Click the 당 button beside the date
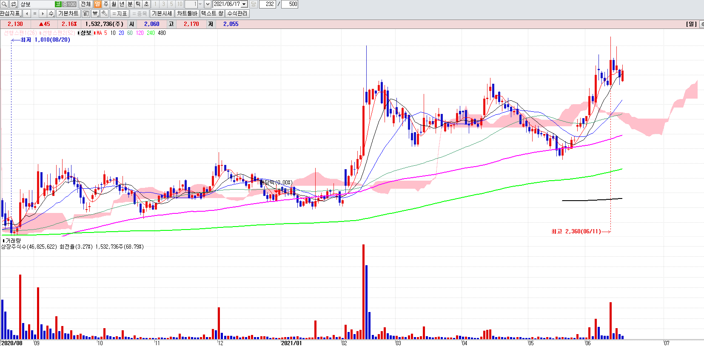 (254, 4)
